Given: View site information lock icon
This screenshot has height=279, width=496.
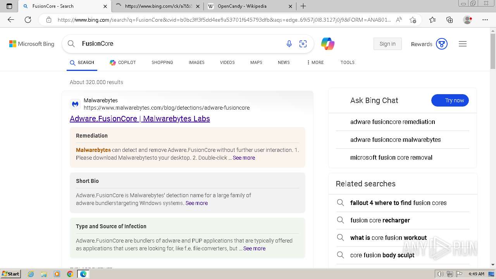Looking at the screenshot, I should click(x=48, y=20).
